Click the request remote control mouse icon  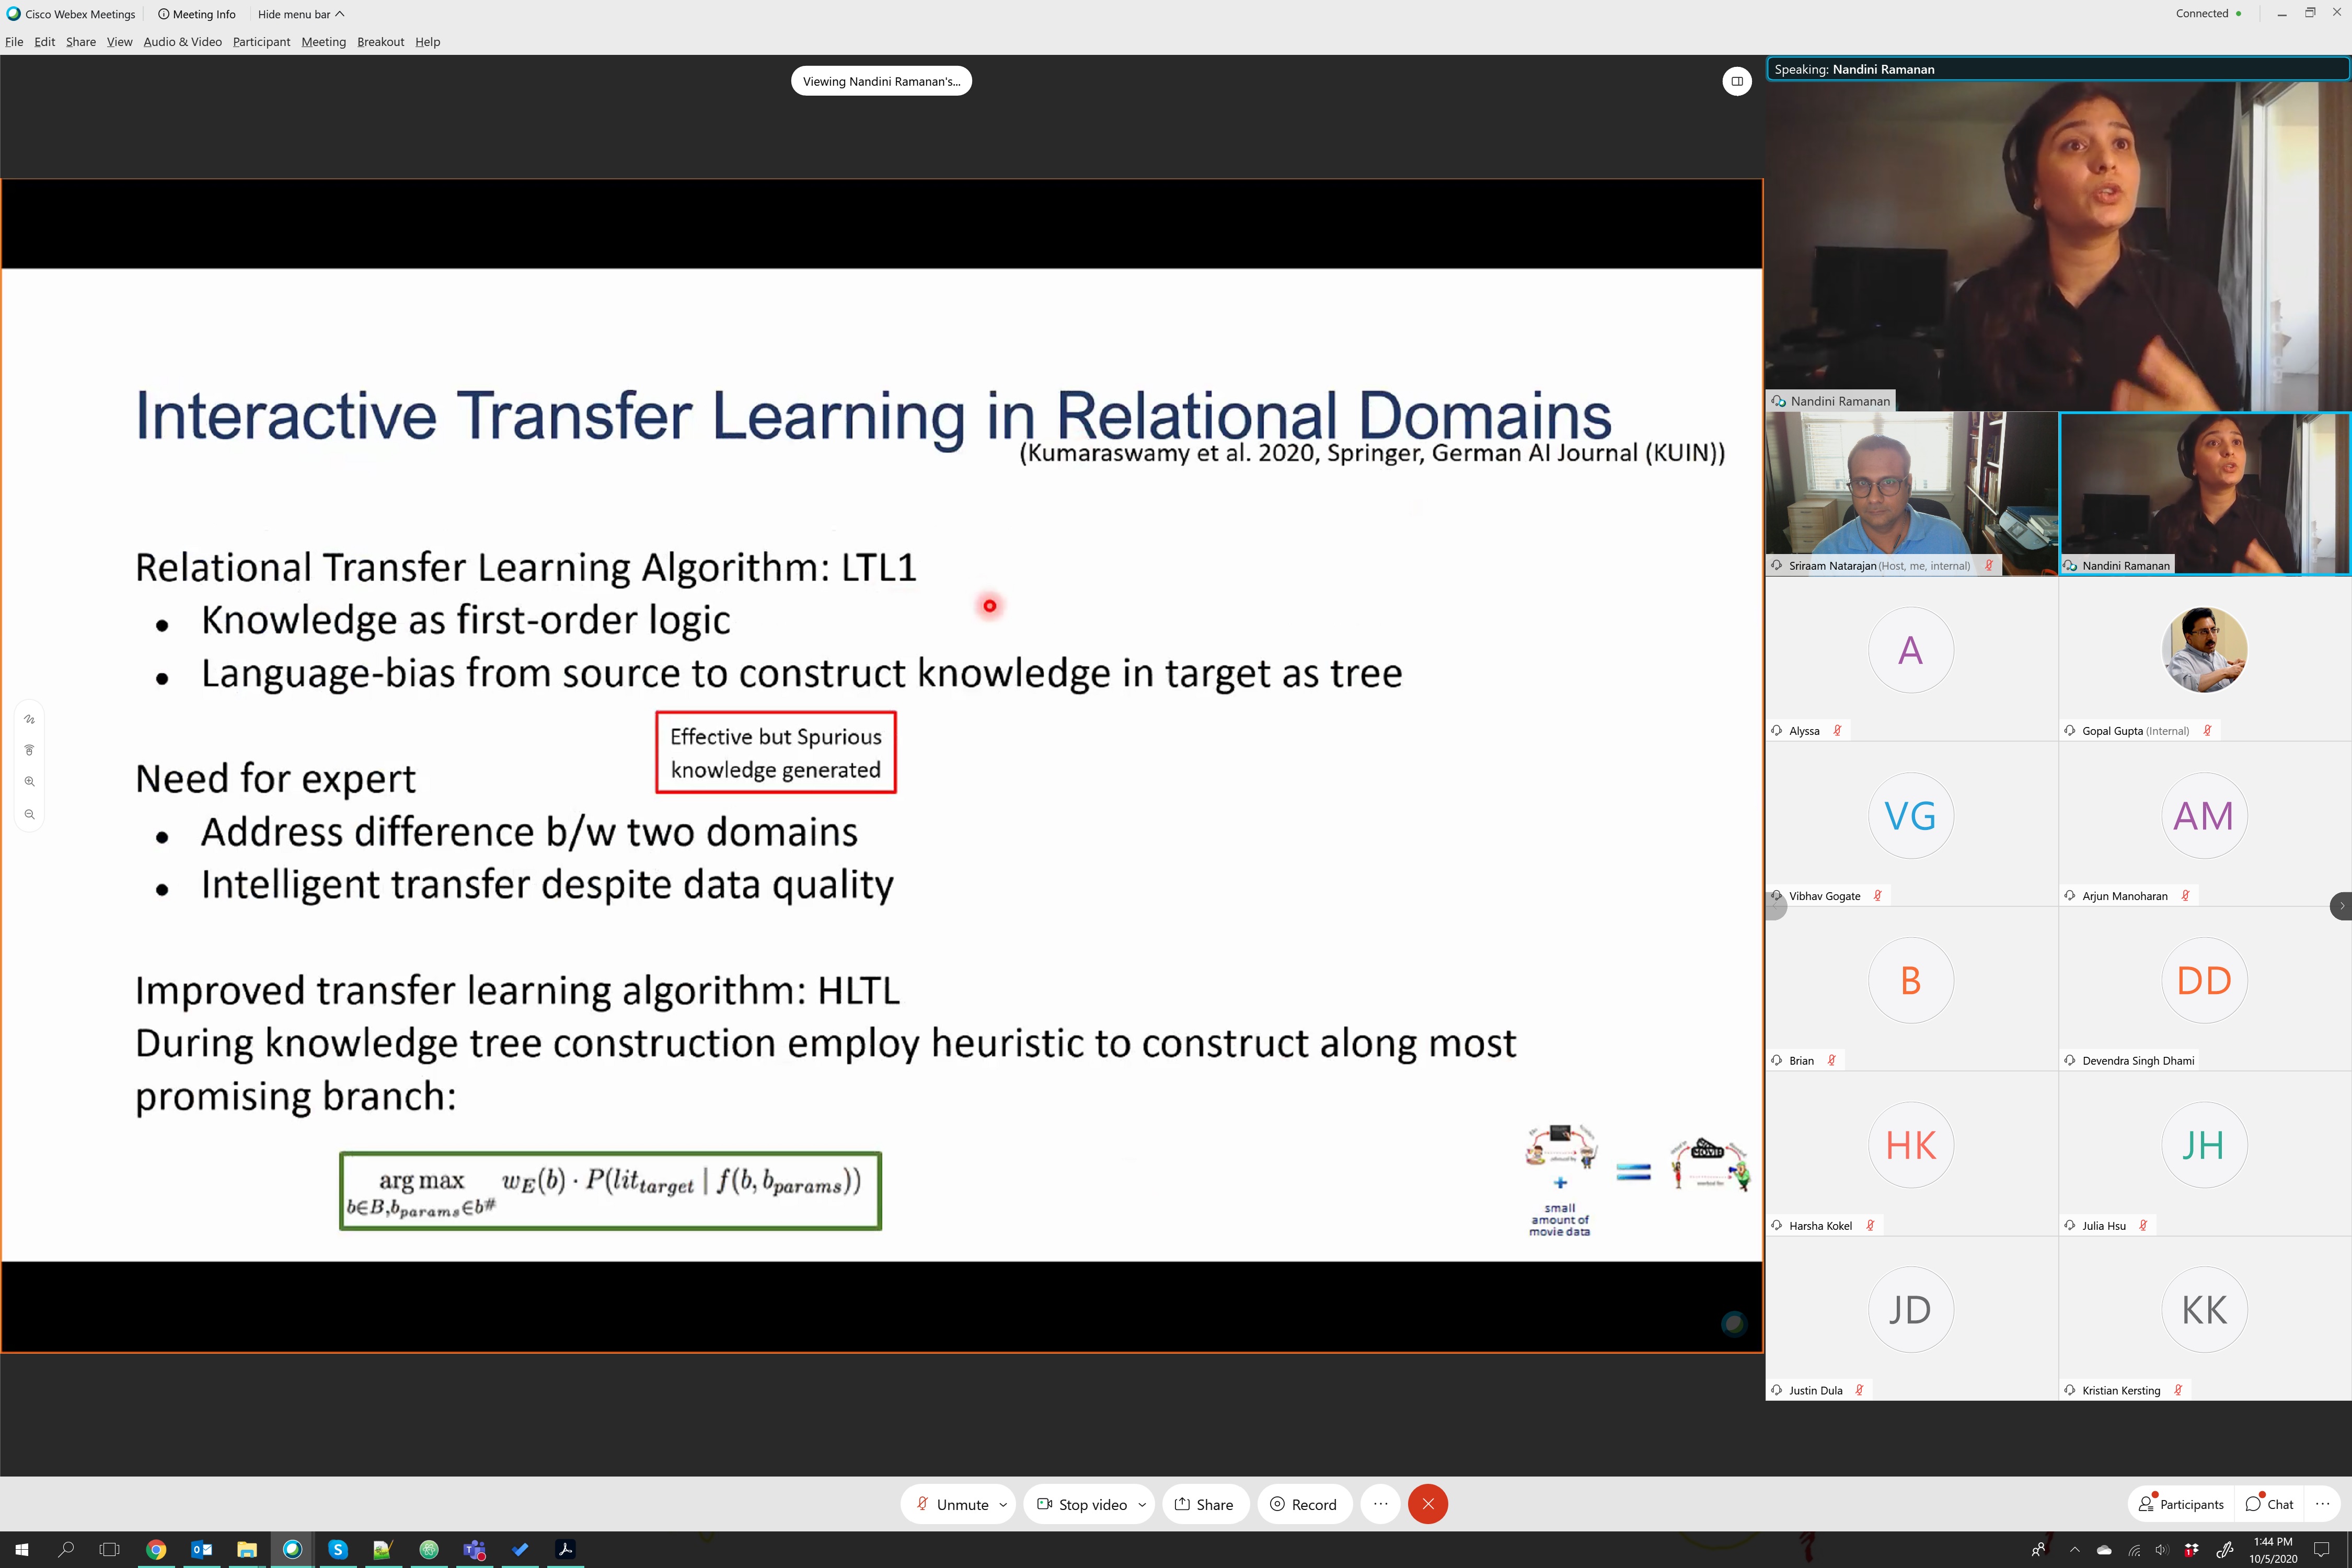tap(29, 750)
